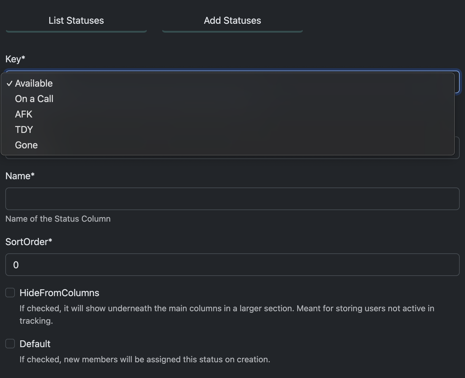Click the "Name of the Status Column" hint
This screenshot has height=378, width=465.
point(58,219)
